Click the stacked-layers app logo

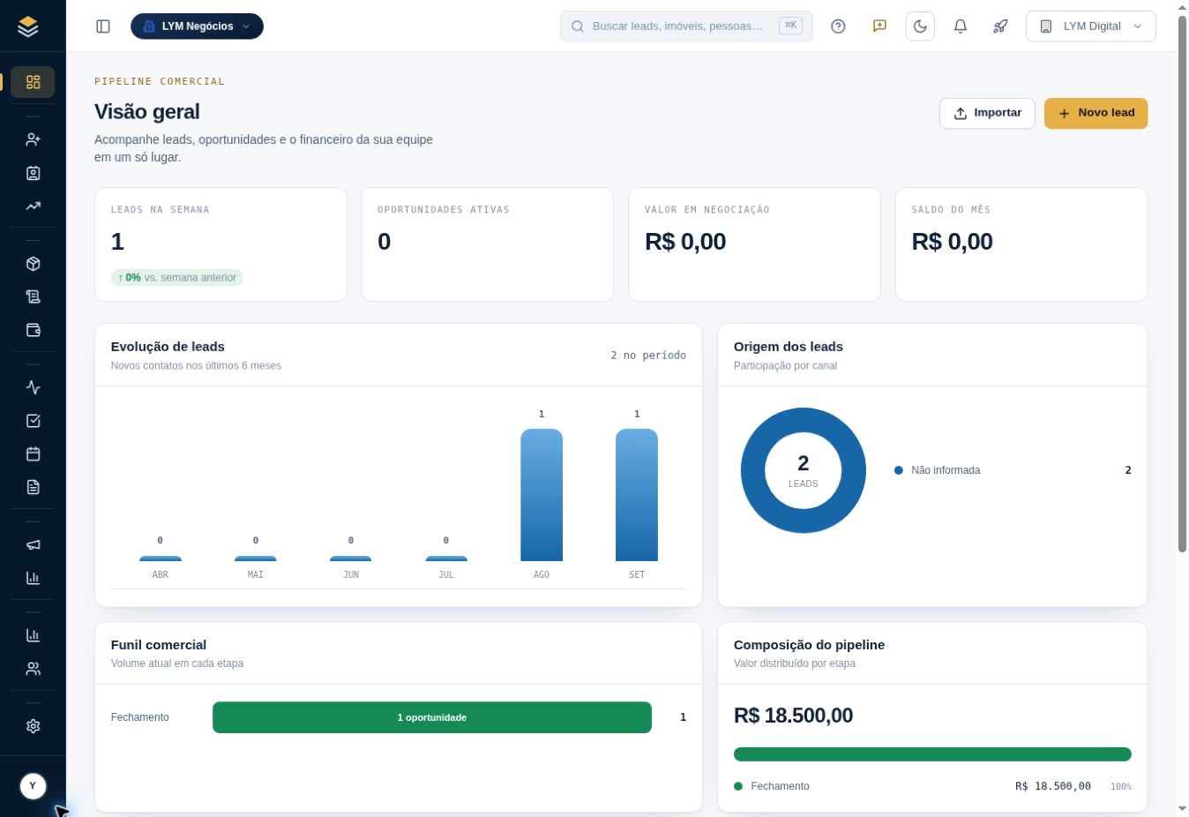tap(28, 26)
